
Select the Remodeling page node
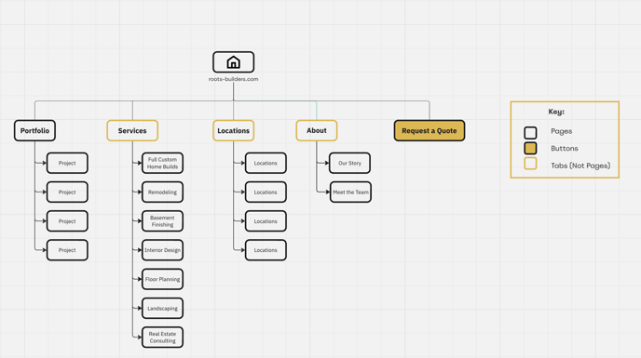click(x=162, y=192)
